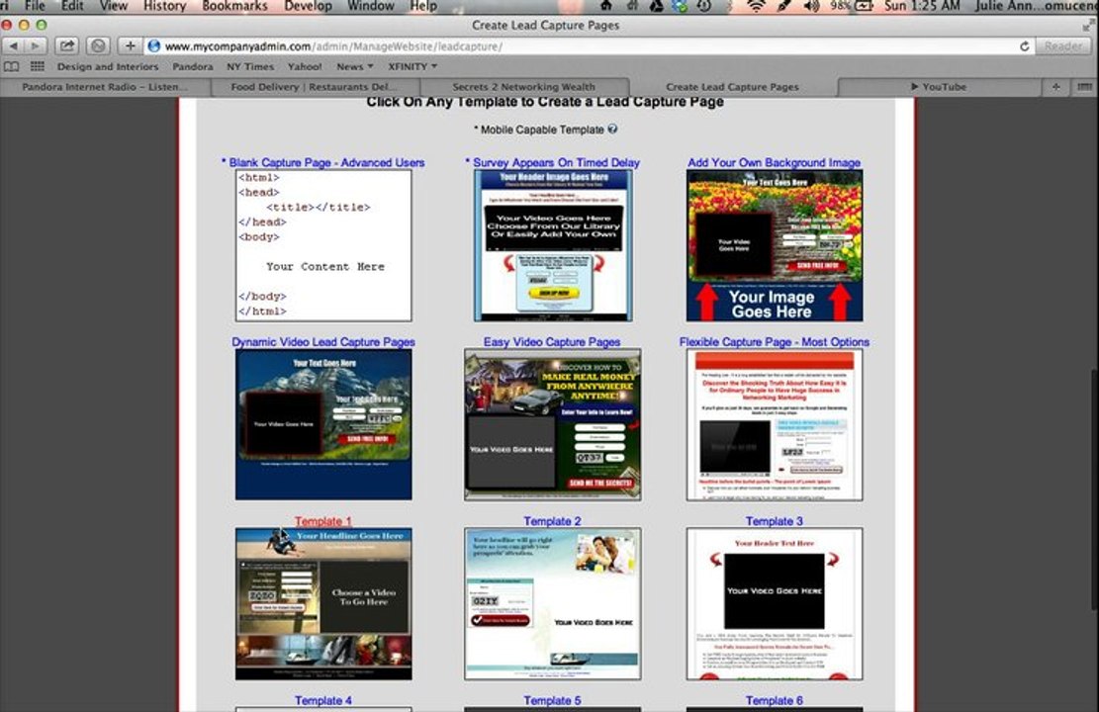1099x712 pixels.
Task: Click the Template 3 link
Action: pos(774,521)
